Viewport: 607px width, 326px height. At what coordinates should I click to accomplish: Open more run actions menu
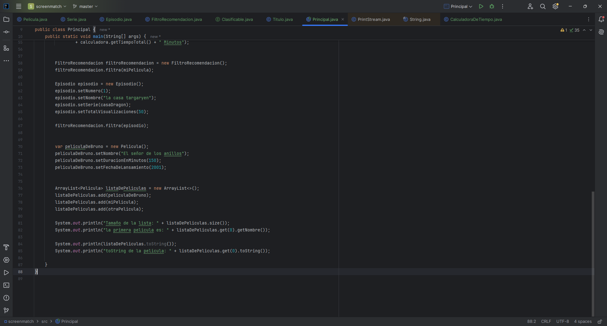click(503, 6)
